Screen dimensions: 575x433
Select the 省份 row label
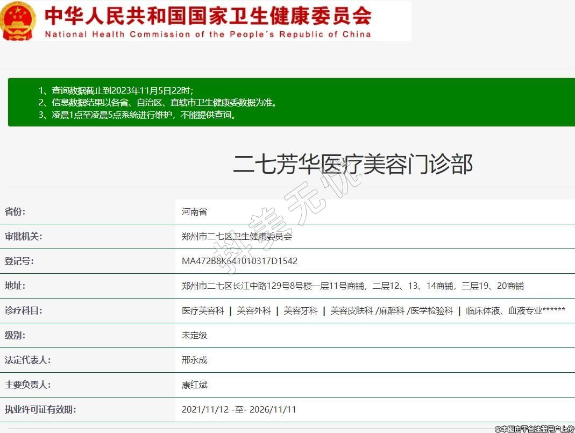(15, 212)
